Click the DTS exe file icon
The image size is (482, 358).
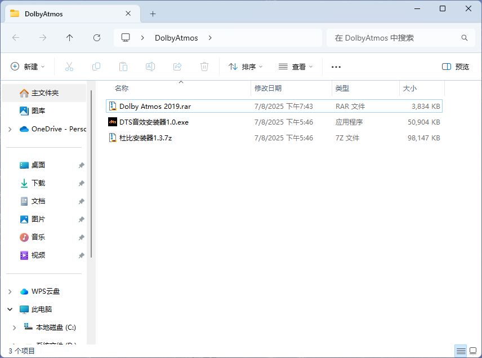tap(113, 122)
